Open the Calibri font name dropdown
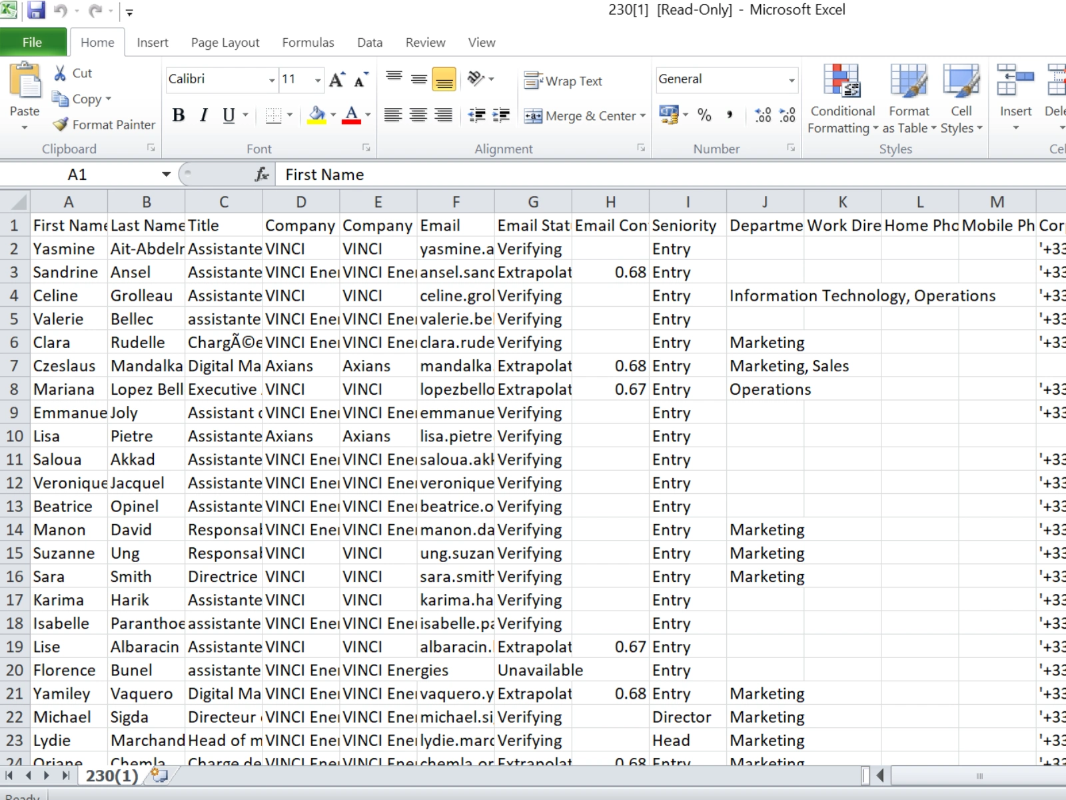1066x800 pixels. pos(272,80)
